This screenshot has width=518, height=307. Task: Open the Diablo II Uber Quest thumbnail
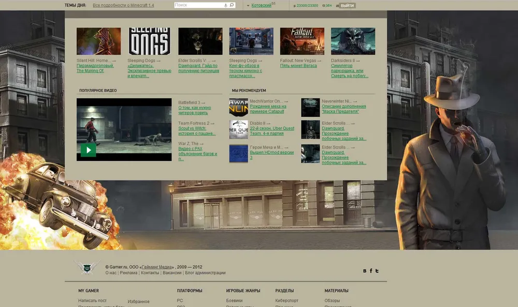(x=238, y=129)
